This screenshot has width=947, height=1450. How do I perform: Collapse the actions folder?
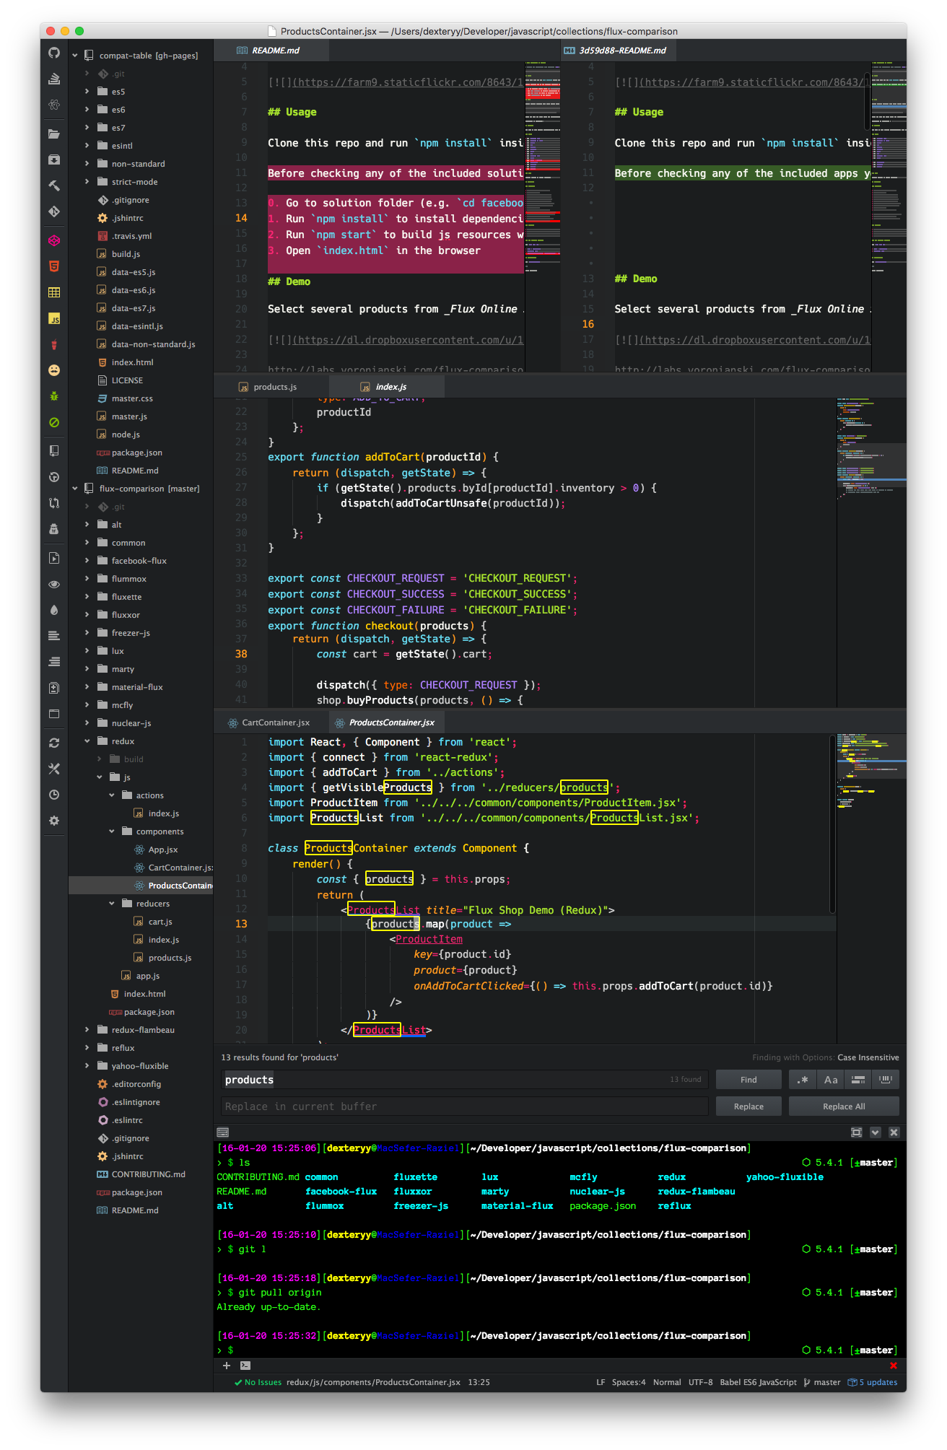(x=112, y=795)
